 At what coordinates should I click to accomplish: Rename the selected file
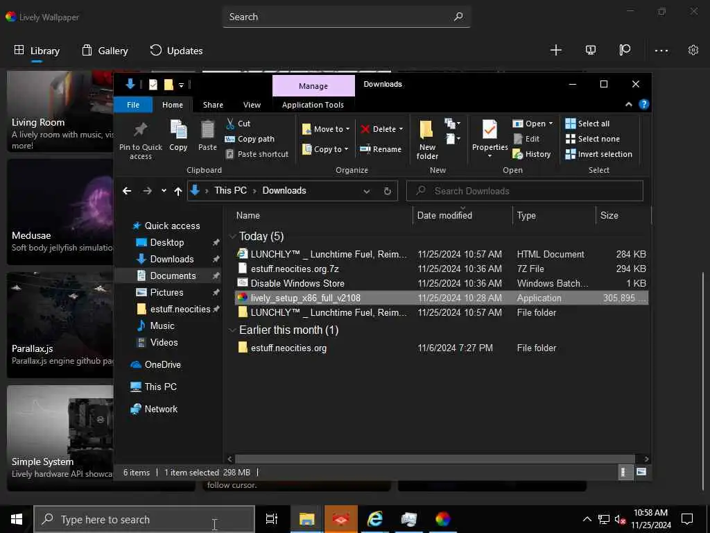click(381, 149)
